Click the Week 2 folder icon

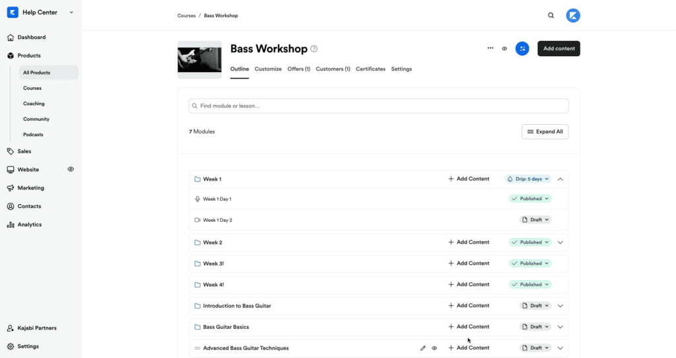(x=197, y=242)
